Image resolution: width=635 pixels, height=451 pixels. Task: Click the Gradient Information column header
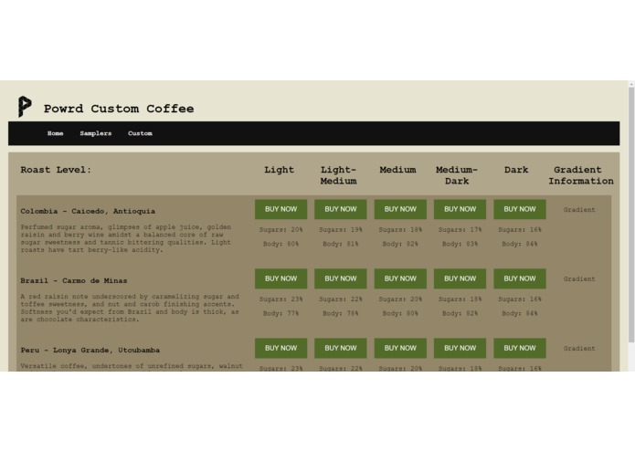tap(581, 175)
